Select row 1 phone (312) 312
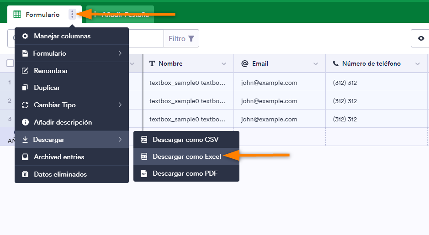 376,83
